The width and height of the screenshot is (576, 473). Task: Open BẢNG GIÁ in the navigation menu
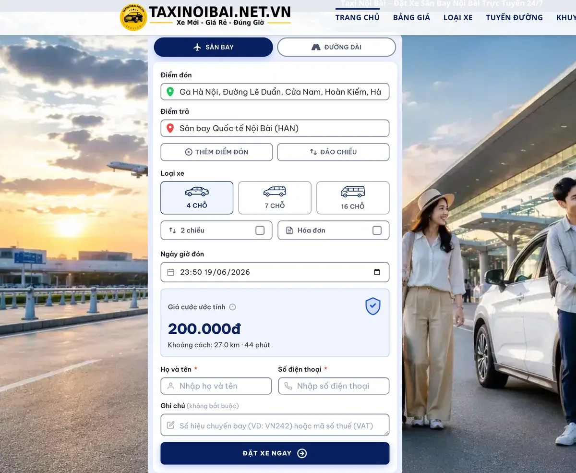click(411, 17)
